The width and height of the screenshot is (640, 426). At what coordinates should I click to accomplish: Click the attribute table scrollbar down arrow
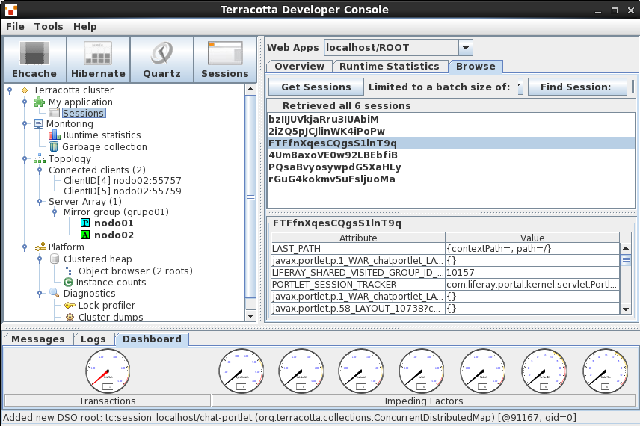click(x=626, y=309)
